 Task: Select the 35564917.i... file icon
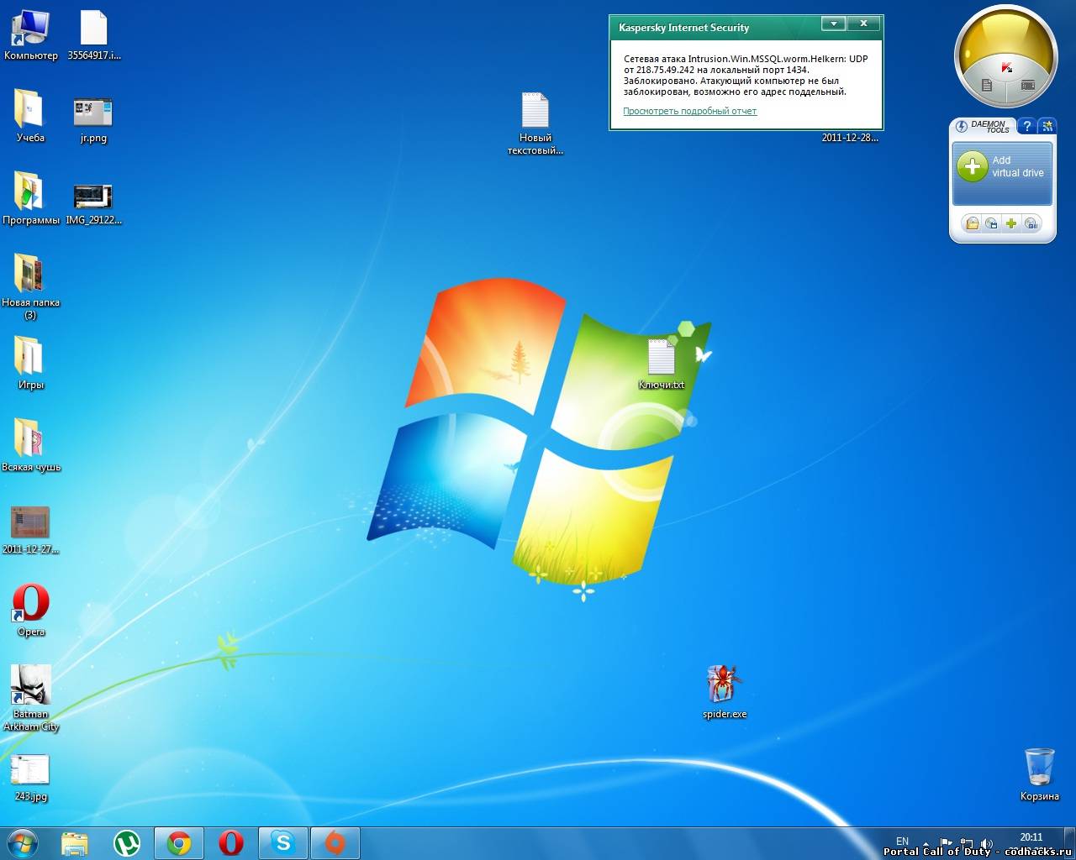pos(93,35)
